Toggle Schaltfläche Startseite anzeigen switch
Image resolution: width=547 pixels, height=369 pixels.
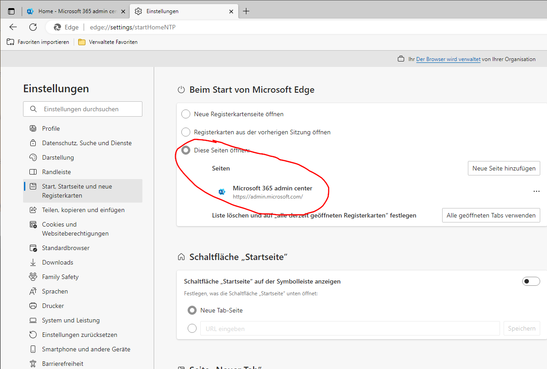(x=531, y=281)
